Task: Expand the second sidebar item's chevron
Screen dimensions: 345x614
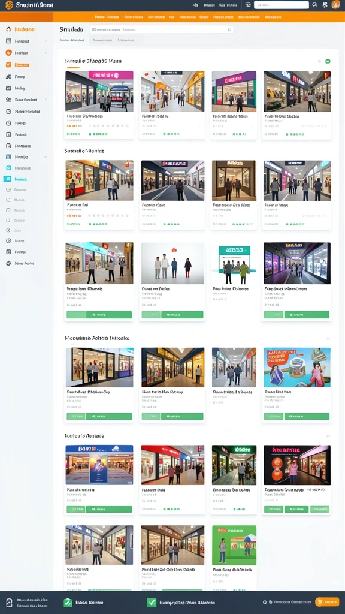Action: click(x=46, y=41)
